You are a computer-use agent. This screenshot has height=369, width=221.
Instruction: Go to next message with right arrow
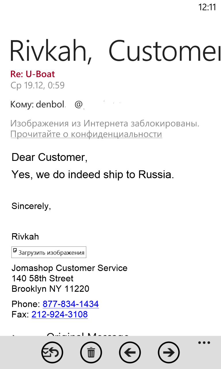(x=169, y=352)
